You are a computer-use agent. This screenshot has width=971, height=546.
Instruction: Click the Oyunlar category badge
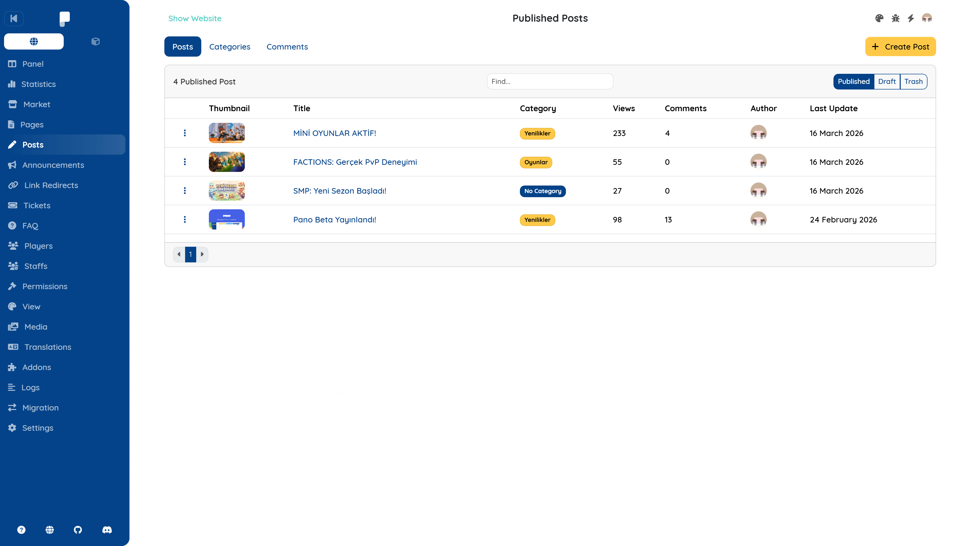pyautogui.click(x=536, y=162)
